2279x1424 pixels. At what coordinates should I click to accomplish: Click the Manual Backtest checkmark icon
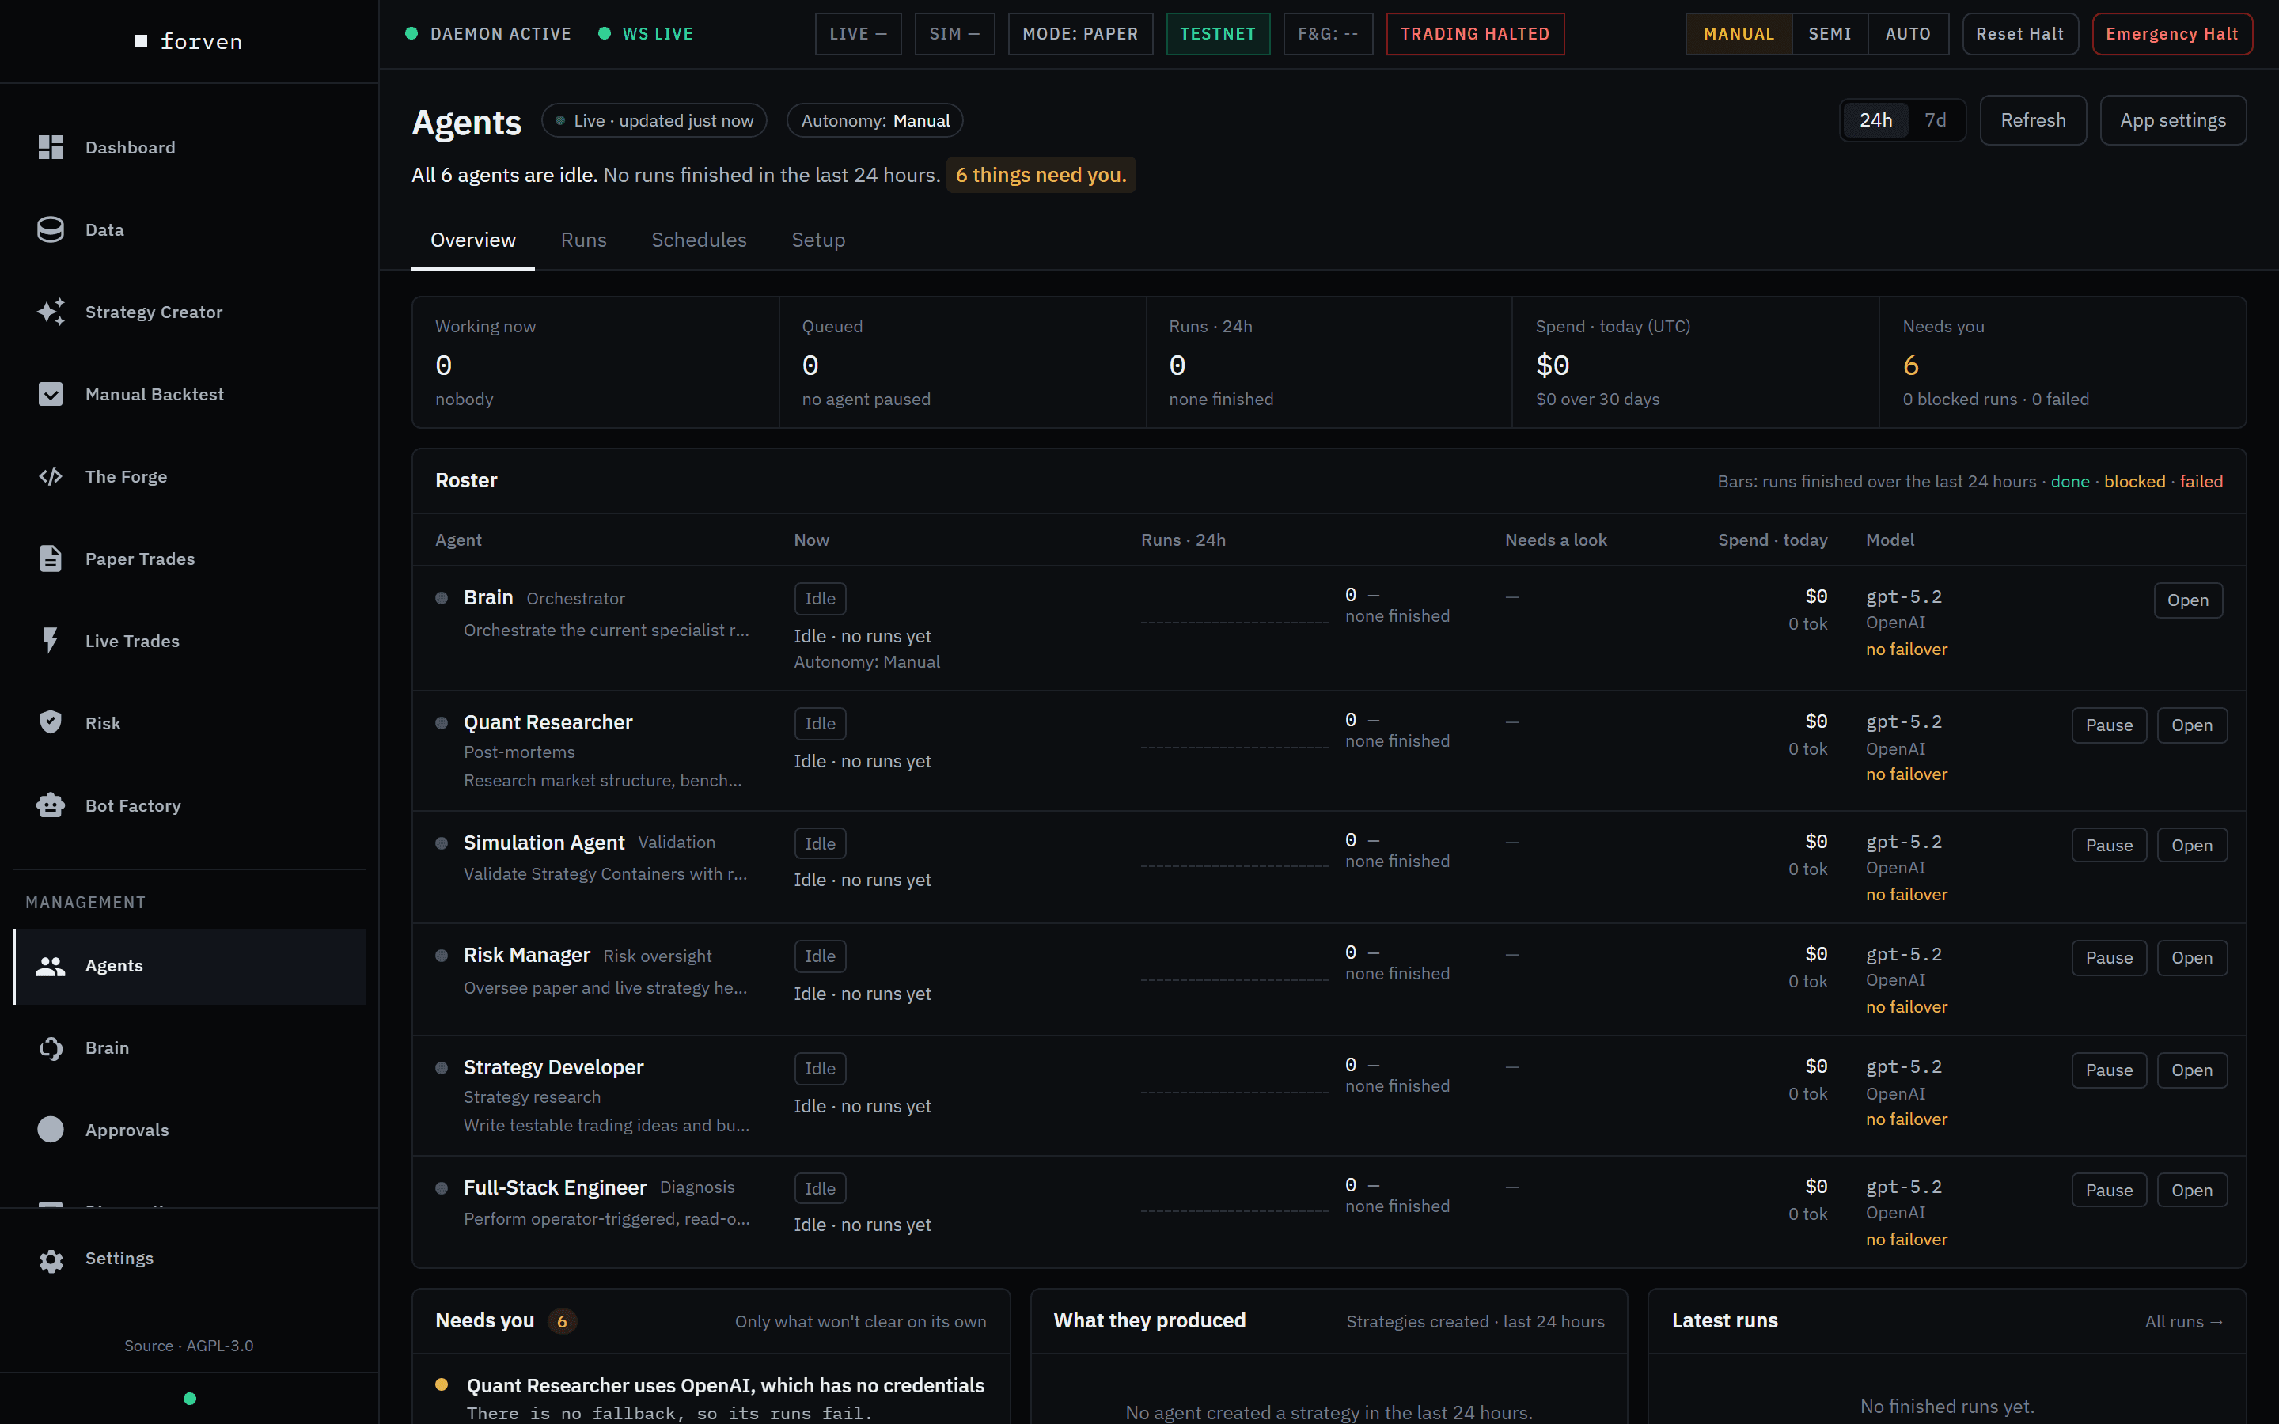point(51,394)
